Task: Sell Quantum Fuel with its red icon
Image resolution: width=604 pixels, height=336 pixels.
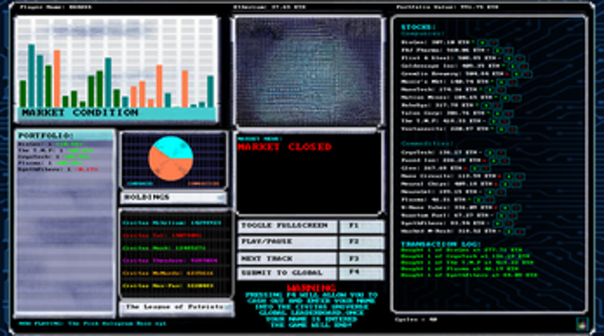Action: (512, 216)
